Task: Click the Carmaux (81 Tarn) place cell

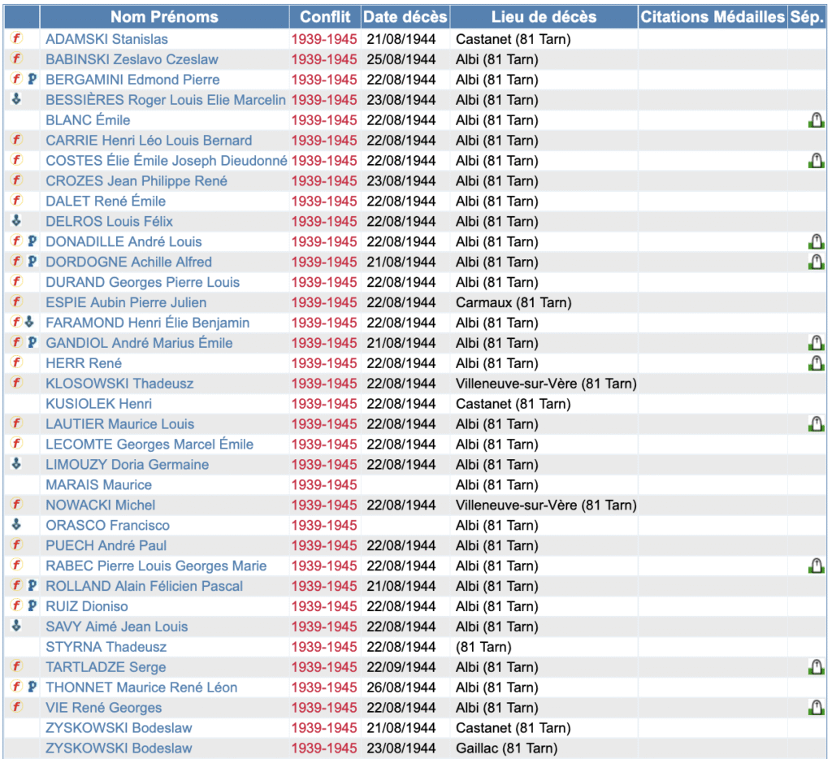Action: pos(513,302)
